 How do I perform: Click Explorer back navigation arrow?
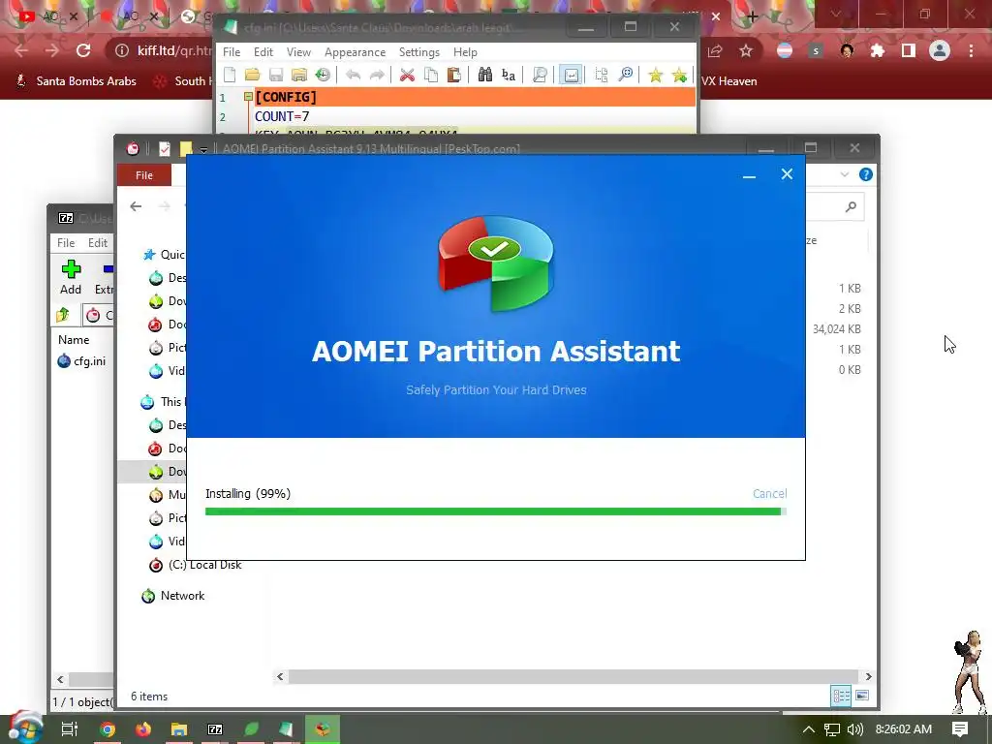click(136, 206)
